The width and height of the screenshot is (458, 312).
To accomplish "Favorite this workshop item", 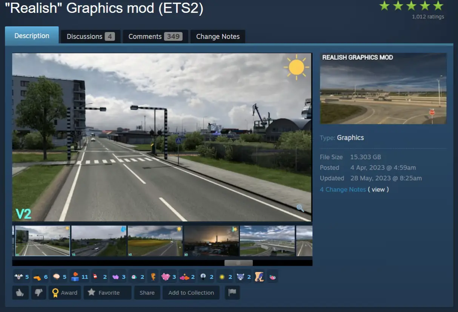I will (108, 292).
